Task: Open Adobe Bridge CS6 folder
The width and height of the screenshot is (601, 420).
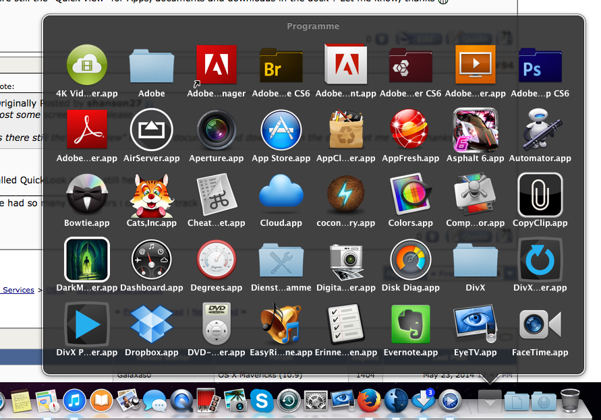Action: point(281,65)
